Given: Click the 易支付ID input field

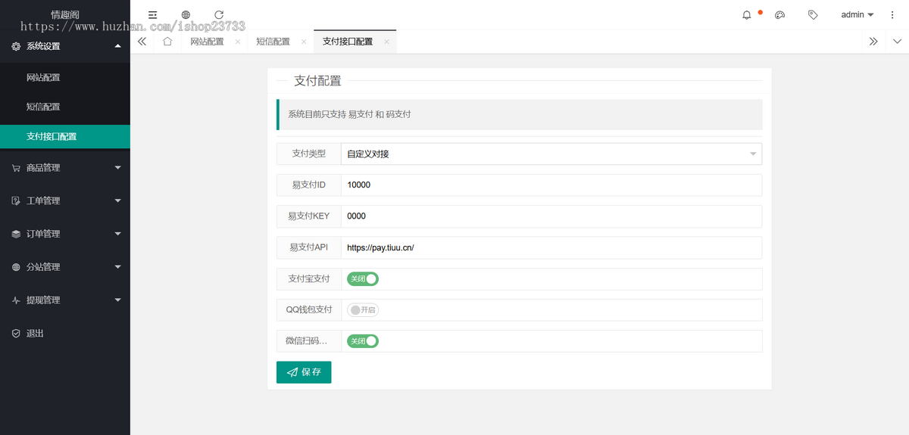Looking at the screenshot, I should pos(551,185).
